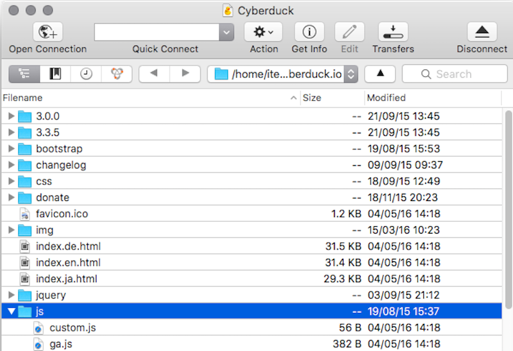Collapse the js folder
513x351 pixels.
pos(11,312)
